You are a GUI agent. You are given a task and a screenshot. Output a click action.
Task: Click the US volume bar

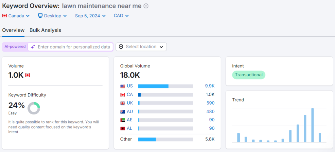165,86
